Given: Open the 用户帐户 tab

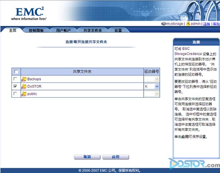Looking at the screenshot, I should (63, 30).
